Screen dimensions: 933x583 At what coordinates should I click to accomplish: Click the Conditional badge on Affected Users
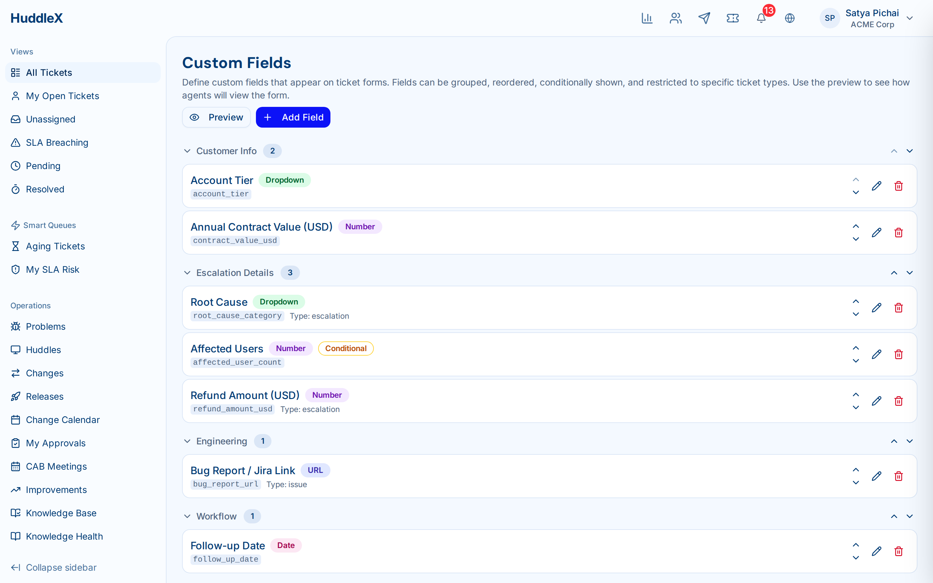tap(345, 349)
